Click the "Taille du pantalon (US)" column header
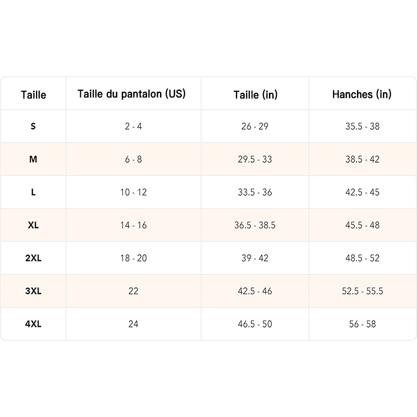 tap(131, 94)
